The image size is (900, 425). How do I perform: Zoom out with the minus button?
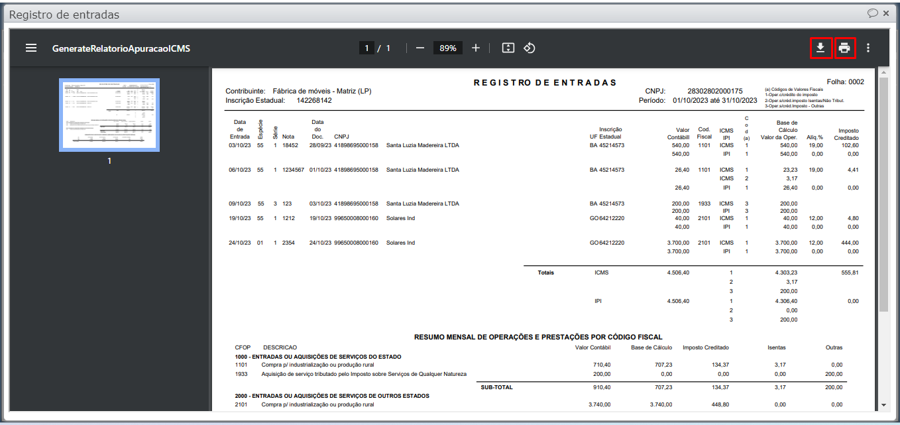pyautogui.click(x=420, y=48)
